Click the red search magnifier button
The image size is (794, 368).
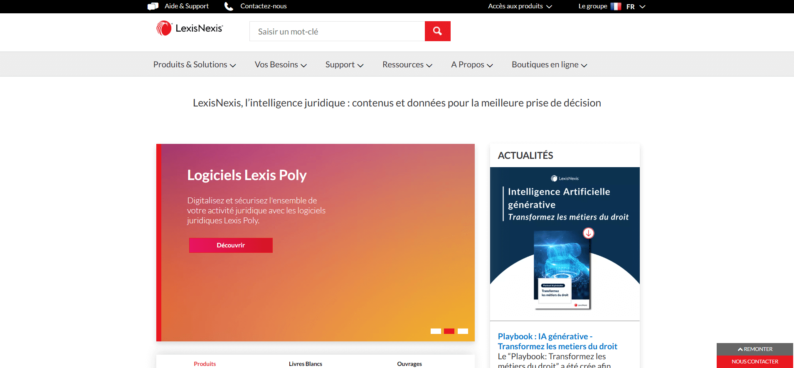tap(437, 31)
